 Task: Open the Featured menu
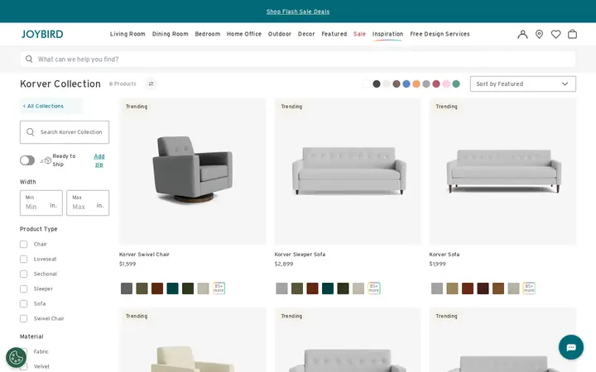pos(334,34)
